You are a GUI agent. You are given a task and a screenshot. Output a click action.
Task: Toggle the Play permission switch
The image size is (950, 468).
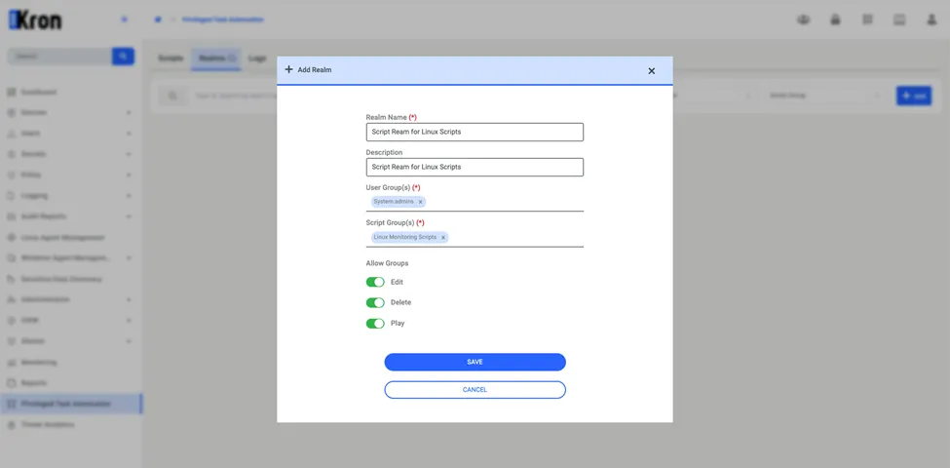click(375, 323)
